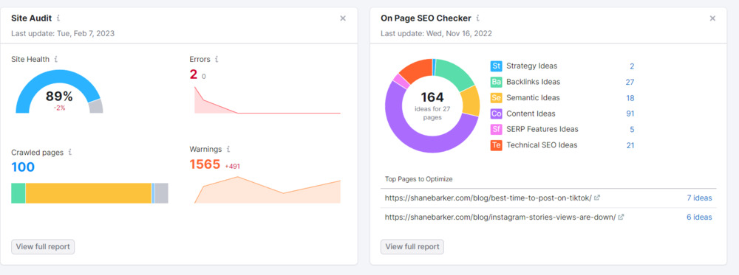Click the Strategy Ideas count 2
The height and width of the screenshot is (275, 739).
pos(632,66)
